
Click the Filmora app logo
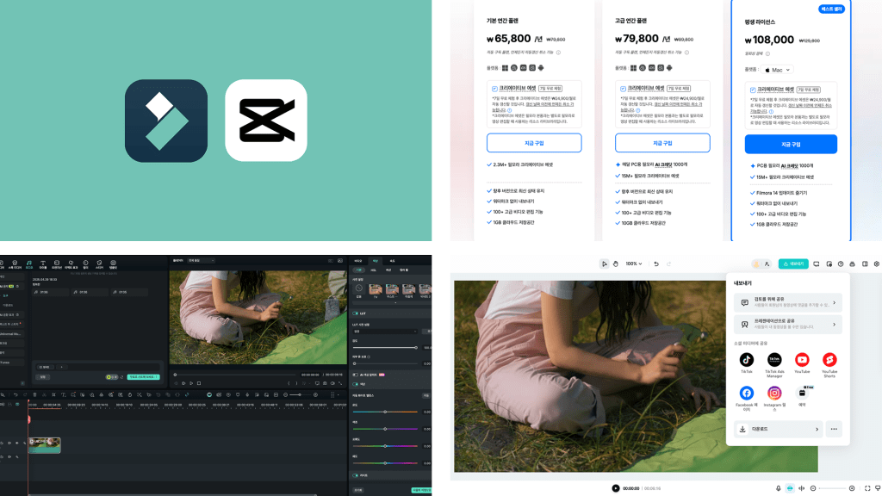(x=166, y=121)
